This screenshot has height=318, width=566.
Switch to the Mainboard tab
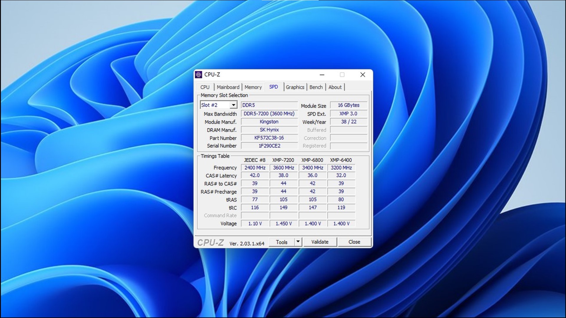(228, 87)
